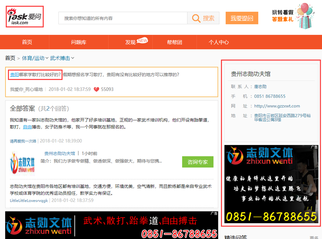Click the 贵州志勋功夫馆 sidebar card title

pos(250,74)
